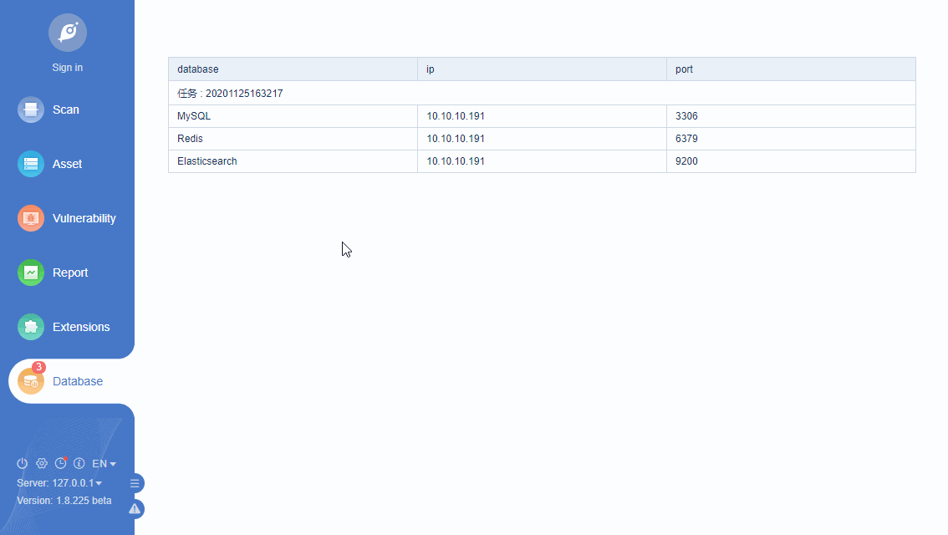Open the Report section
Image resolution: width=948 pixels, height=535 pixels.
53,273
